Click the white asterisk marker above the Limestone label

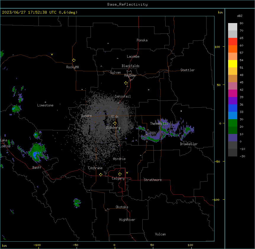(x=45, y=102)
